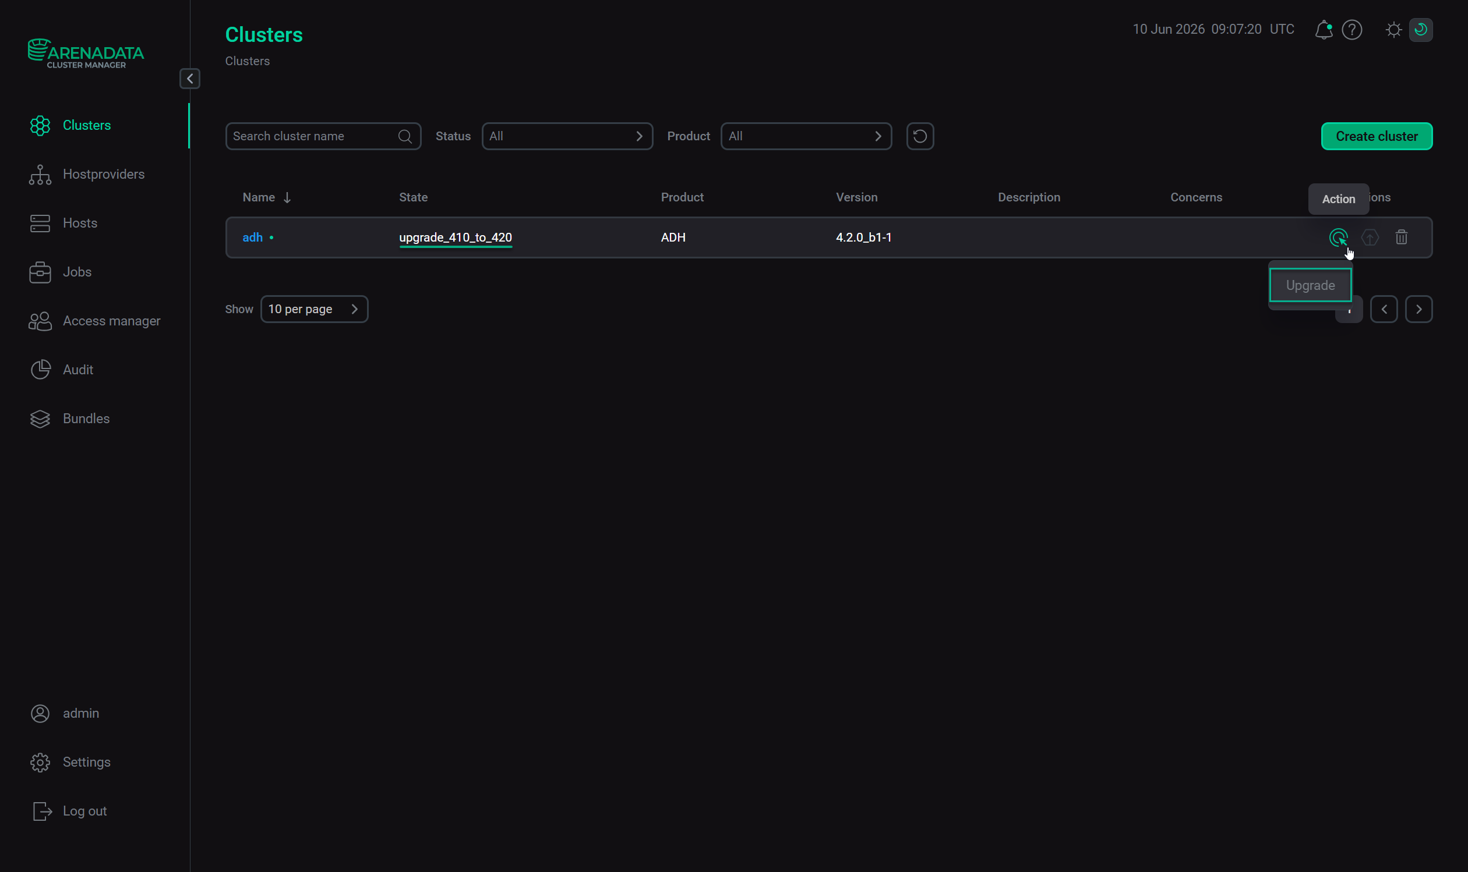Screen dimensions: 1468x872
Task: Open the admin profile menu item
Action: pyautogui.click(x=81, y=713)
